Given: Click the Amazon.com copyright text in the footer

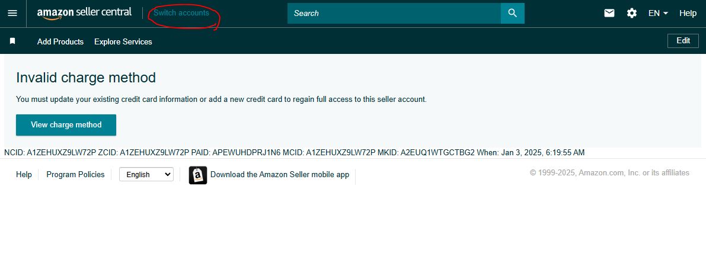Looking at the screenshot, I should click(x=609, y=173).
